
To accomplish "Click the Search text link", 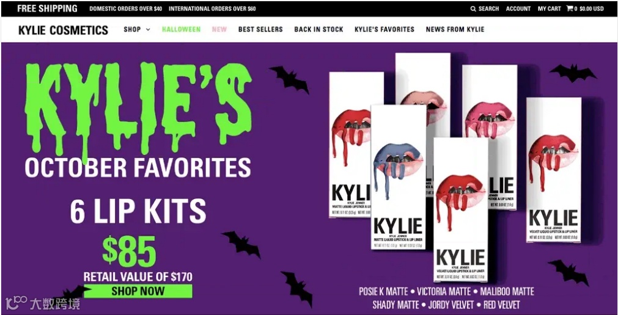I will pyautogui.click(x=489, y=9).
